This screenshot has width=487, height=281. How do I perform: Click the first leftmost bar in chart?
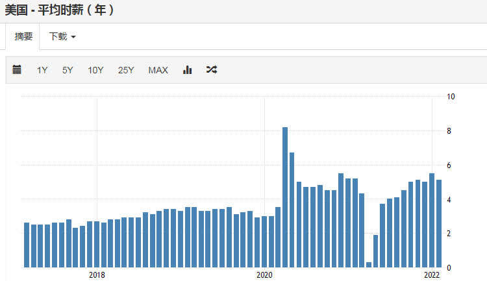(x=27, y=245)
